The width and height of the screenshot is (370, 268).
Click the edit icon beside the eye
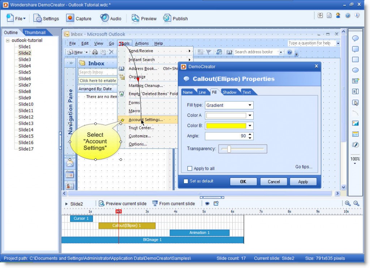[216, 203]
